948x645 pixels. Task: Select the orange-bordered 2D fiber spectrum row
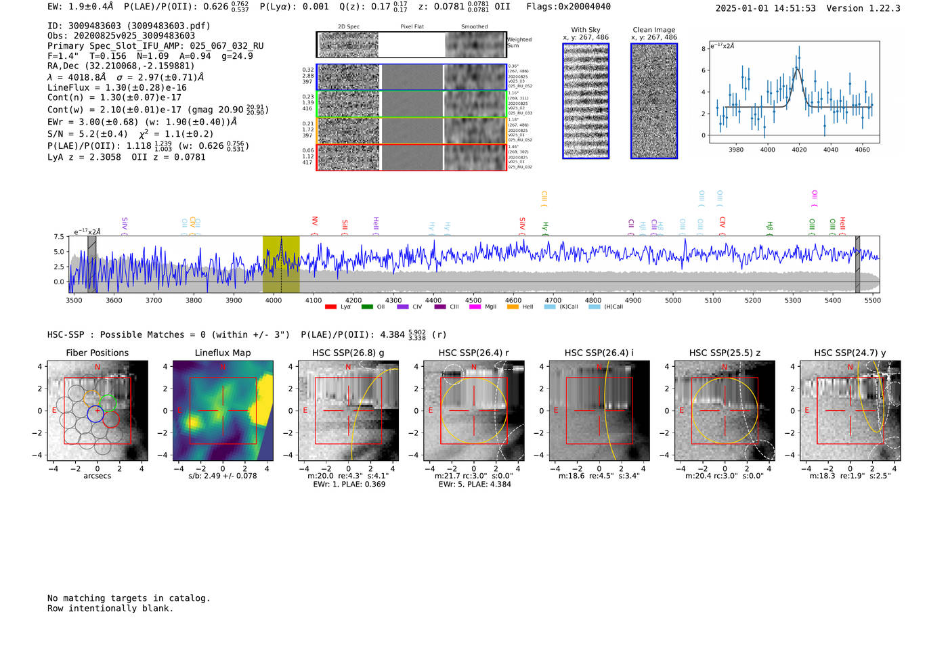pyautogui.click(x=412, y=131)
